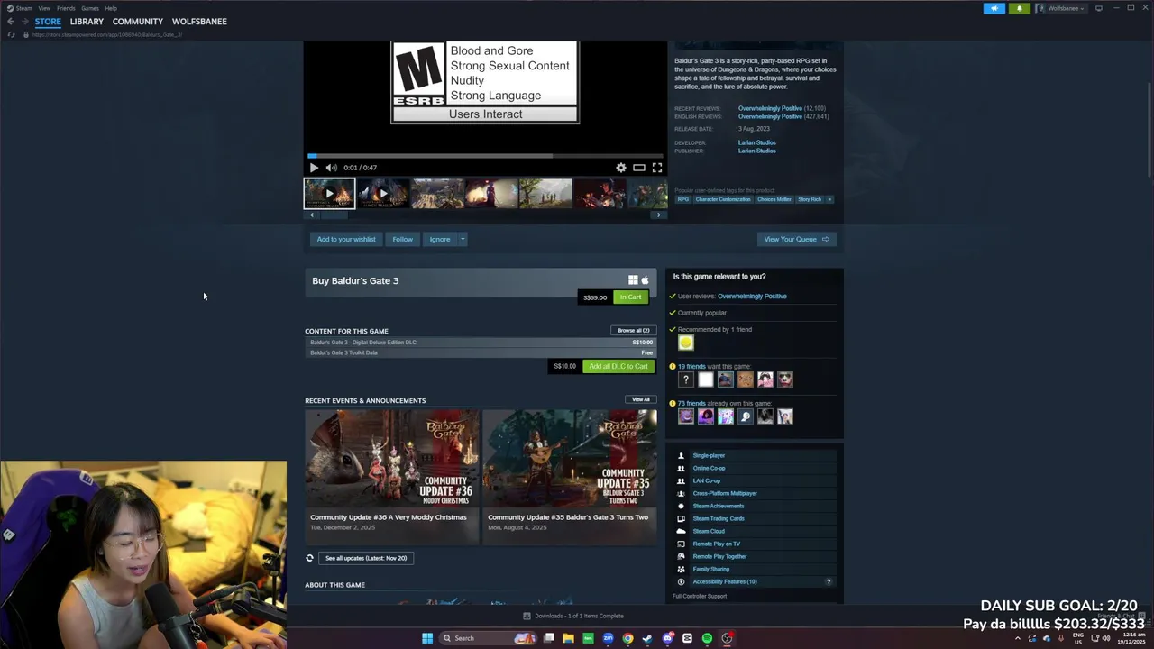The image size is (1154, 649).
Task: Open video player settings gear
Action: pyautogui.click(x=620, y=168)
